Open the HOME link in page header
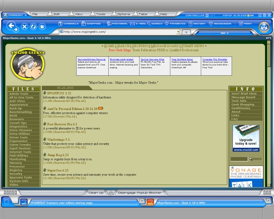Viewport: 274px width, 219px height. pyautogui.click(x=109, y=46)
